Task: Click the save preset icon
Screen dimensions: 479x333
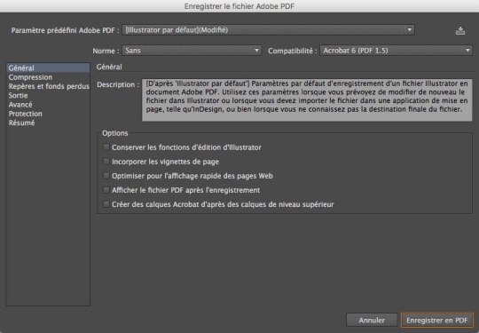Action: tap(460, 30)
